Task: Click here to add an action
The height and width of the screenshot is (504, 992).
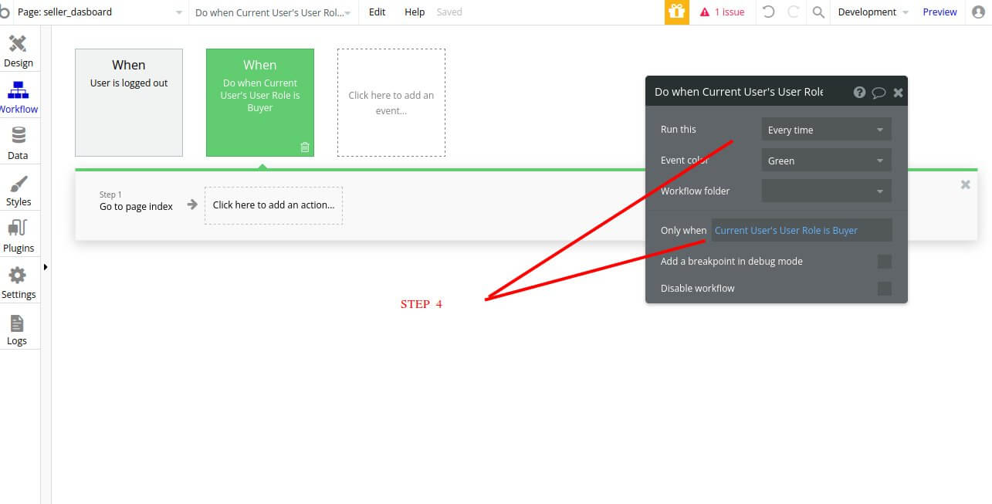Action: click(273, 205)
